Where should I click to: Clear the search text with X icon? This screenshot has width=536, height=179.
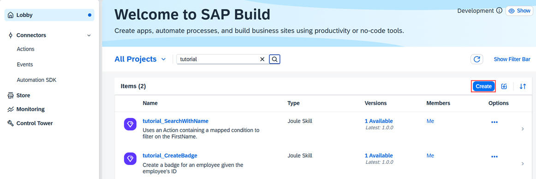[262, 59]
